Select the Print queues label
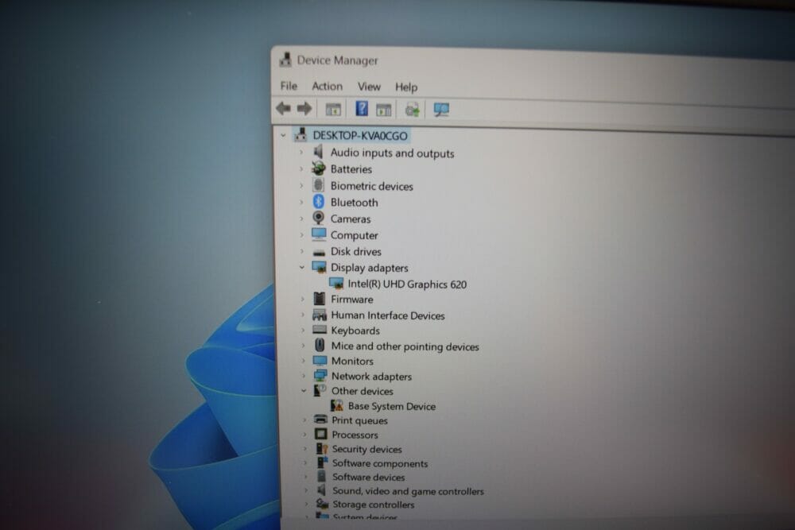 coord(359,420)
